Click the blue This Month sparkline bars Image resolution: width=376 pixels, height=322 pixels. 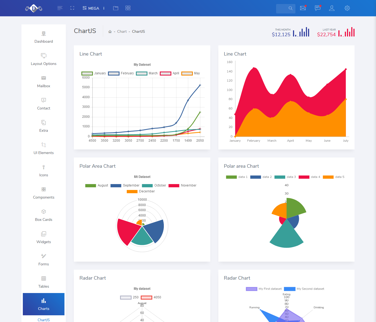tap(301, 32)
